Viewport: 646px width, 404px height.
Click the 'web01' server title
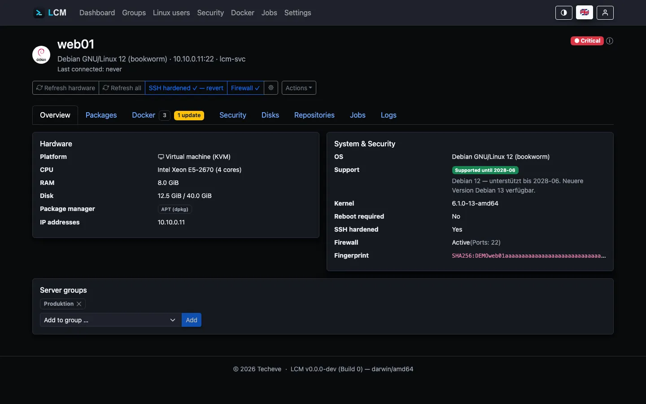(76, 44)
